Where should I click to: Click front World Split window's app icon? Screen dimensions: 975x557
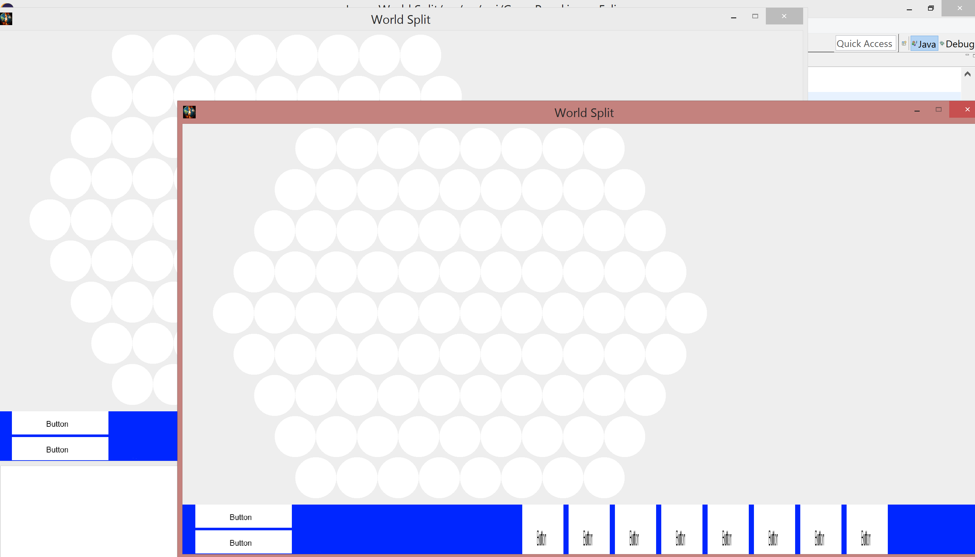pyautogui.click(x=189, y=112)
